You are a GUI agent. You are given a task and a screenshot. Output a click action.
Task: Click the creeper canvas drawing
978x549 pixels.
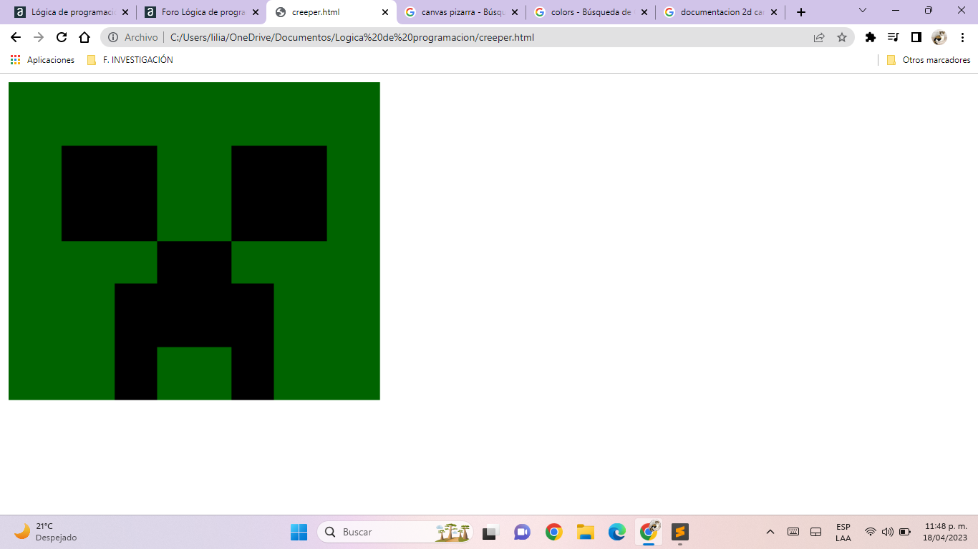click(x=194, y=241)
